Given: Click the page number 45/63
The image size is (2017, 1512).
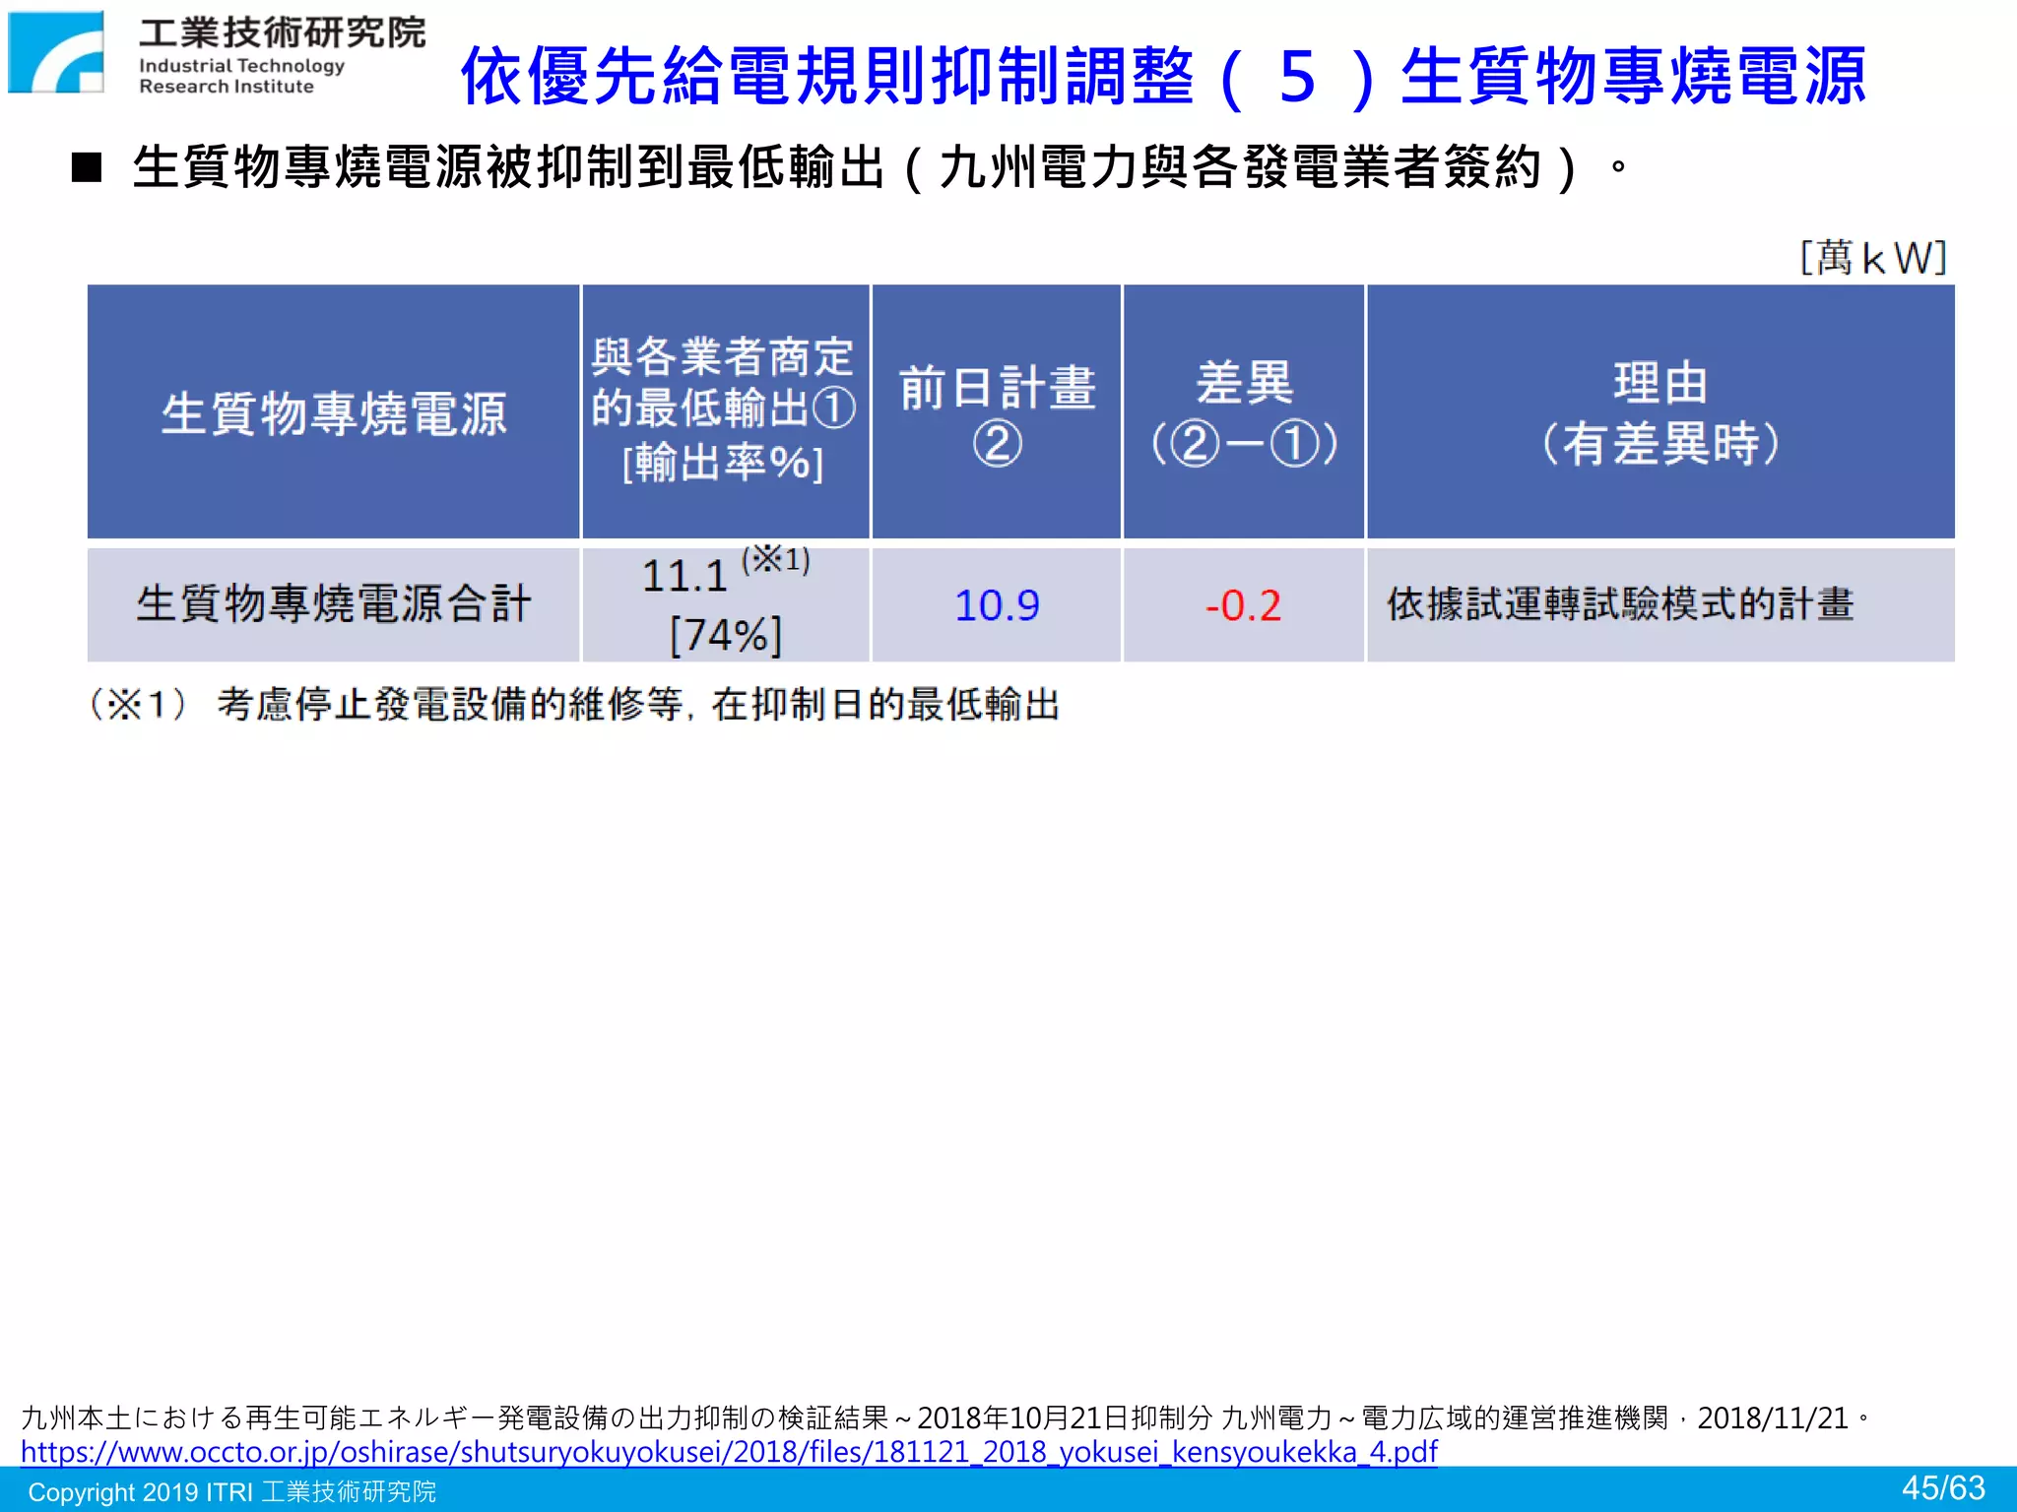Looking at the screenshot, I should tap(1943, 1487).
